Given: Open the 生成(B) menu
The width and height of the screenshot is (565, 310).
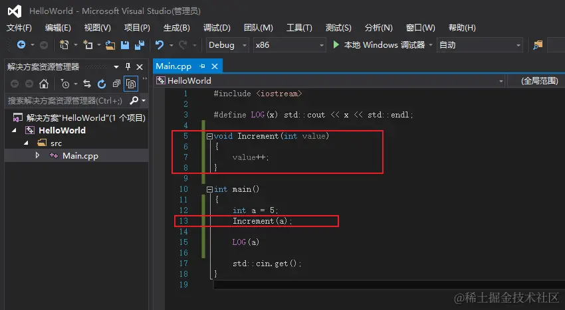Looking at the screenshot, I should tap(177, 28).
